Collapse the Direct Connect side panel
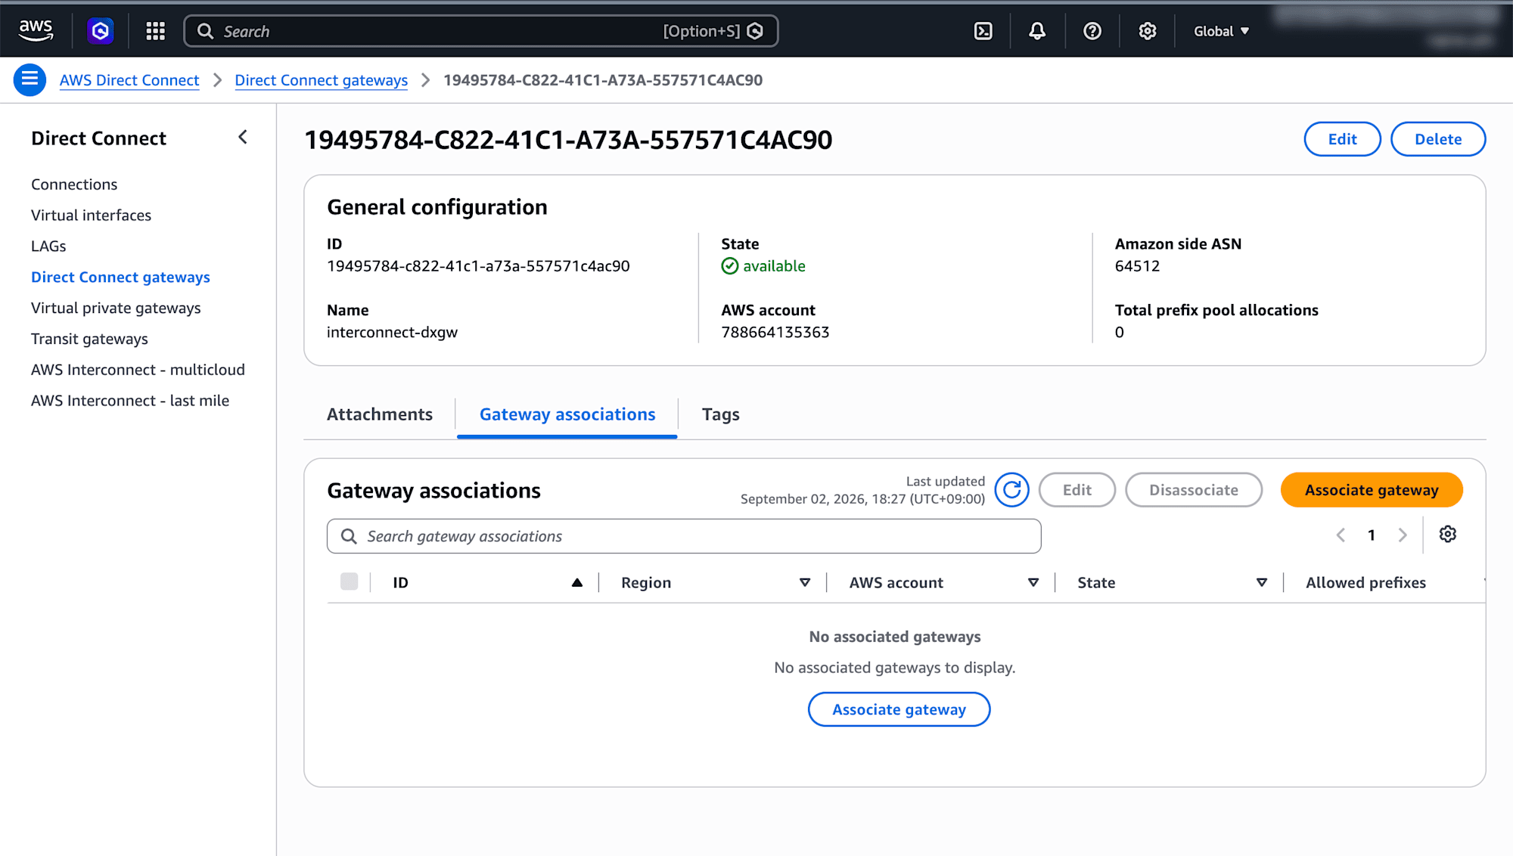Viewport: 1513px width, 856px height. pyautogui.click(x=243, y=138)
